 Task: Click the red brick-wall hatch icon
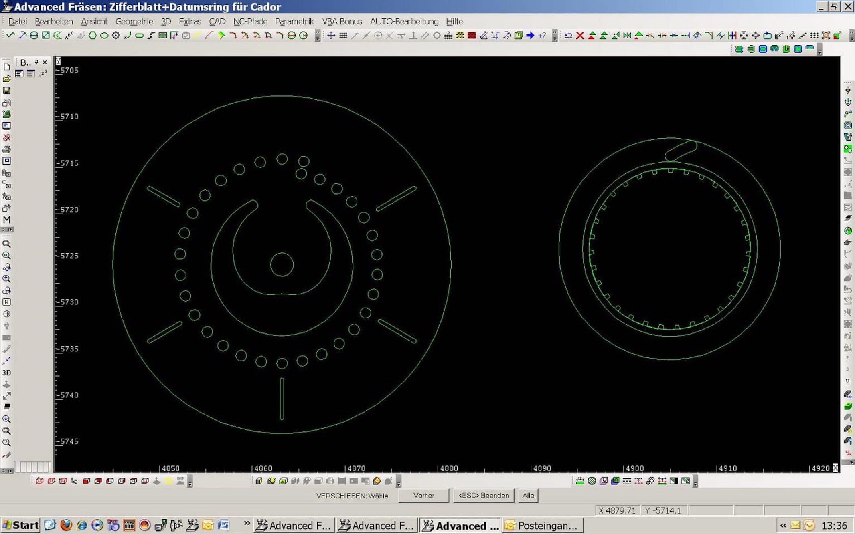[x=472, y=35]
